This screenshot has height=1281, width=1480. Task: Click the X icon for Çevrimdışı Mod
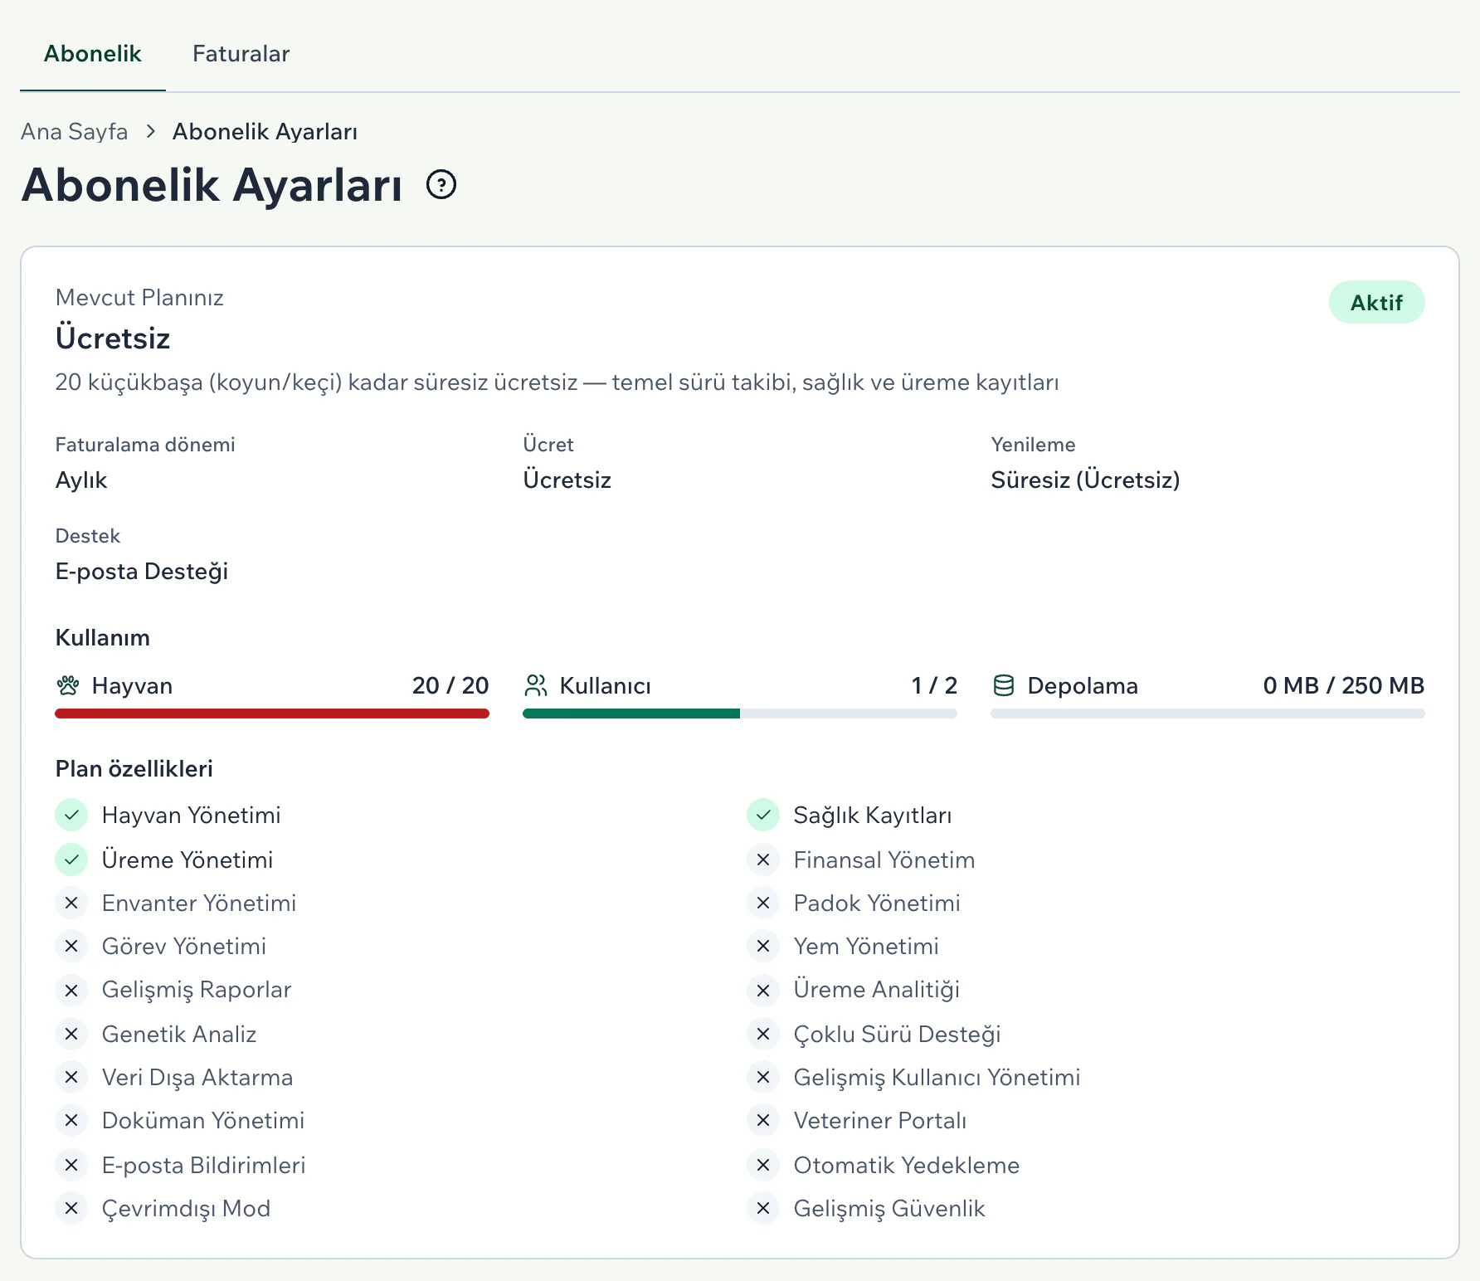coord(71,1208)
